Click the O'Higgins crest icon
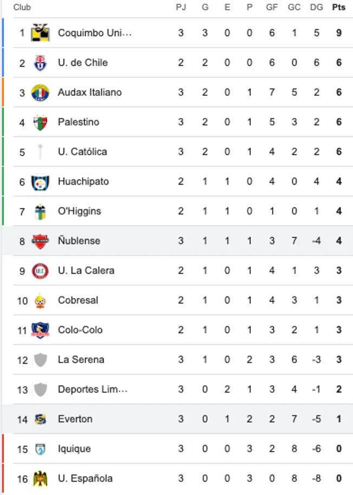353x495 pixels. (38, 211)
